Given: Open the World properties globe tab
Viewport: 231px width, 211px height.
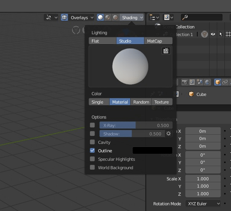Looking at the screenshot, I should tap(207, 82).
